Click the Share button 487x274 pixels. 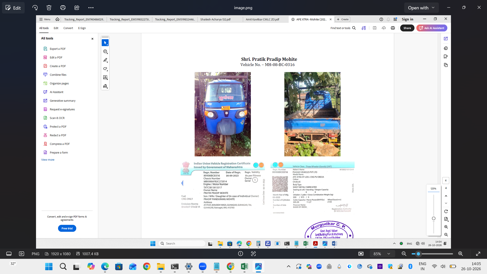[x=407, y=28]
